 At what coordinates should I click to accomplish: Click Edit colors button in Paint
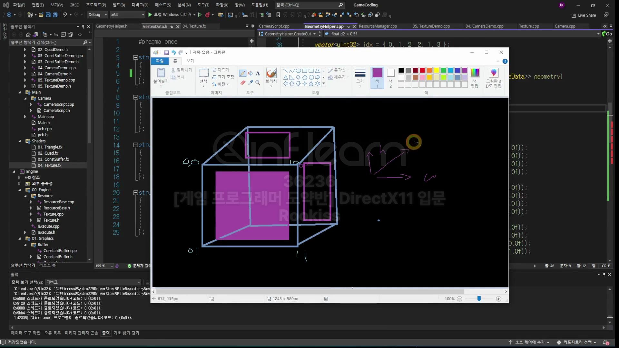[475, 77]
